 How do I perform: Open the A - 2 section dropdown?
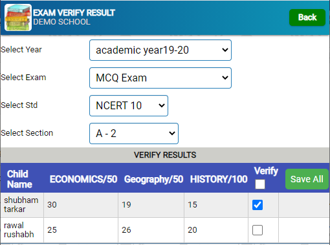[x=134, y=133]
